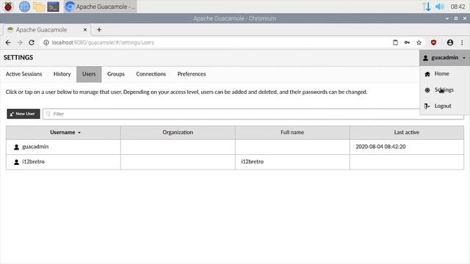Viewport: 470px width, 264px height.
Task: Launch the terminal from the taskbar
Action: click(x=53, y=7)
